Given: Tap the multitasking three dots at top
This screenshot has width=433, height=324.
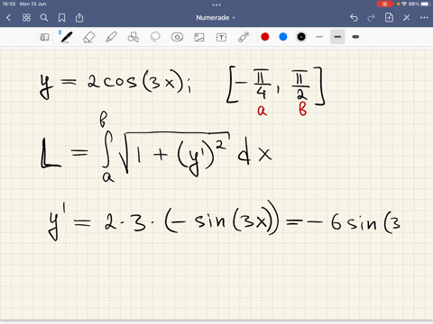Looking at the screenshot, I should (x=216, y=4).
